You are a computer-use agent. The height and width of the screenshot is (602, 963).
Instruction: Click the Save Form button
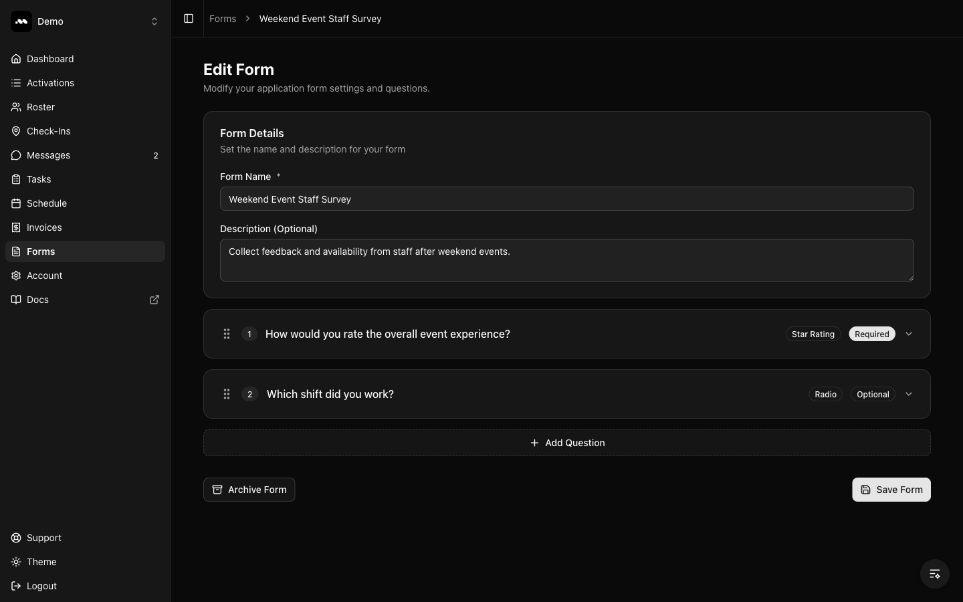tap(891, 490)
